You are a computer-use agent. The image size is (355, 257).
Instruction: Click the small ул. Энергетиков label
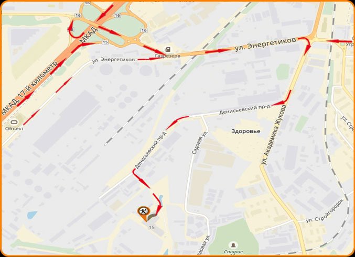click(113, 60)
